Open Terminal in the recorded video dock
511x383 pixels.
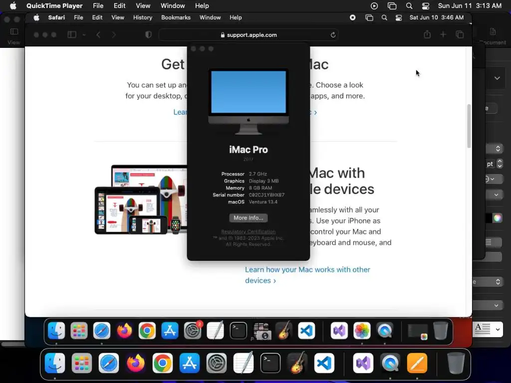coord(238,331)
